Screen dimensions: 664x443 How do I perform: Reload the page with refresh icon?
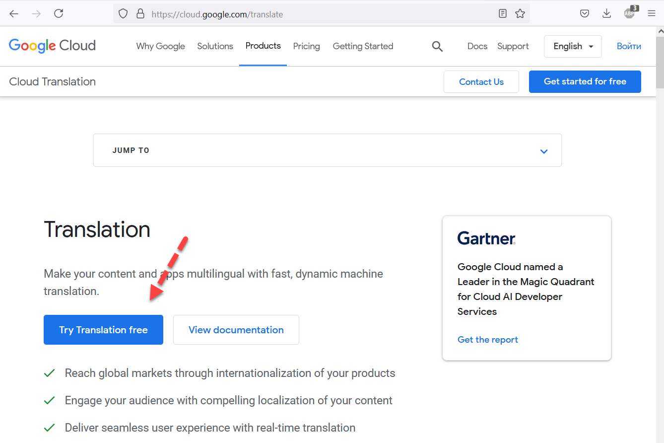point(59,14)
